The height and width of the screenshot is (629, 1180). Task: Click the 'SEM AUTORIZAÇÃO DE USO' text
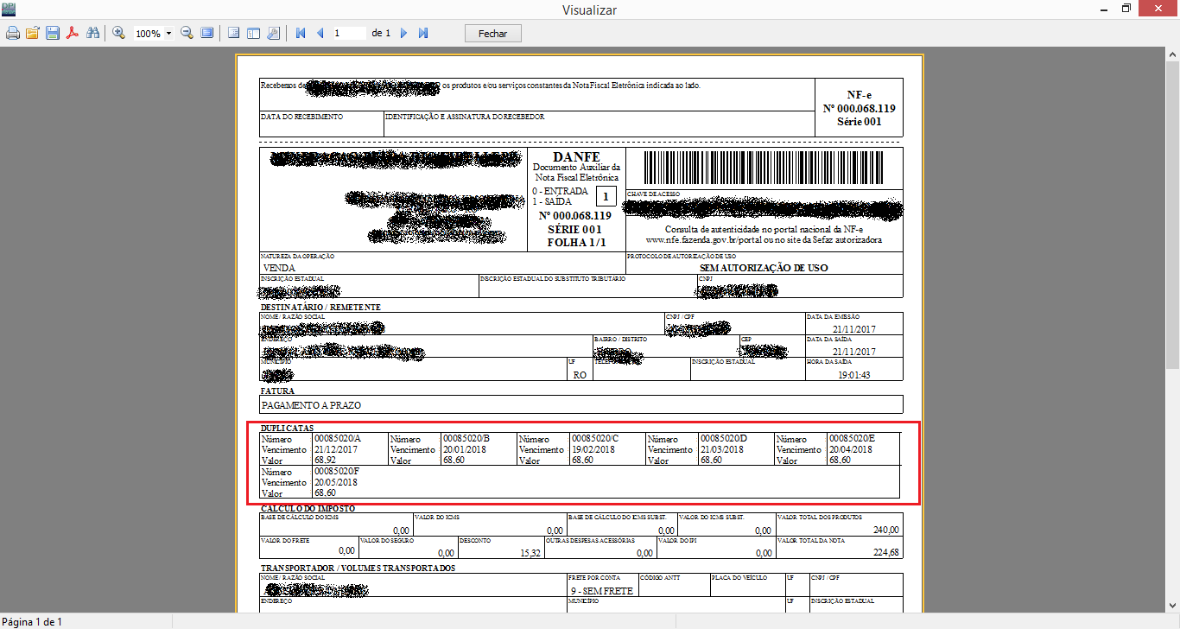tap(764, 268)
